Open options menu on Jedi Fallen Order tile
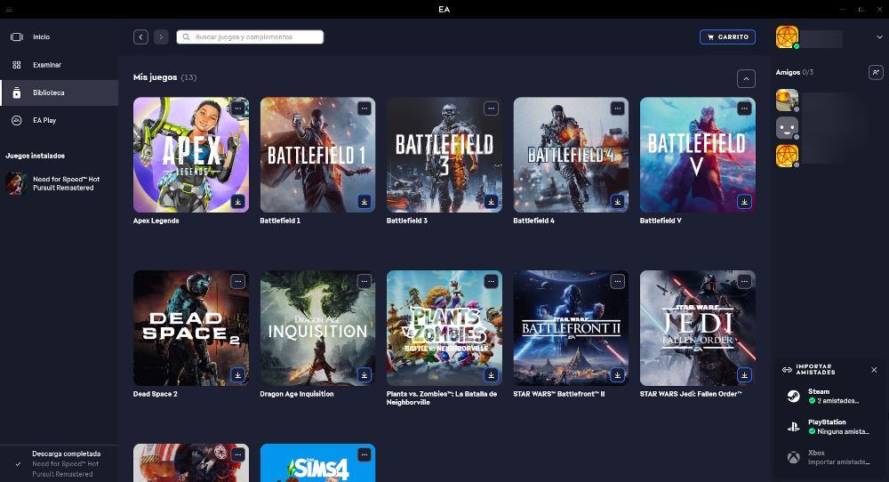The width and height of the screenshot is (889, 482). pyautogui.click(x=744, y=281)
